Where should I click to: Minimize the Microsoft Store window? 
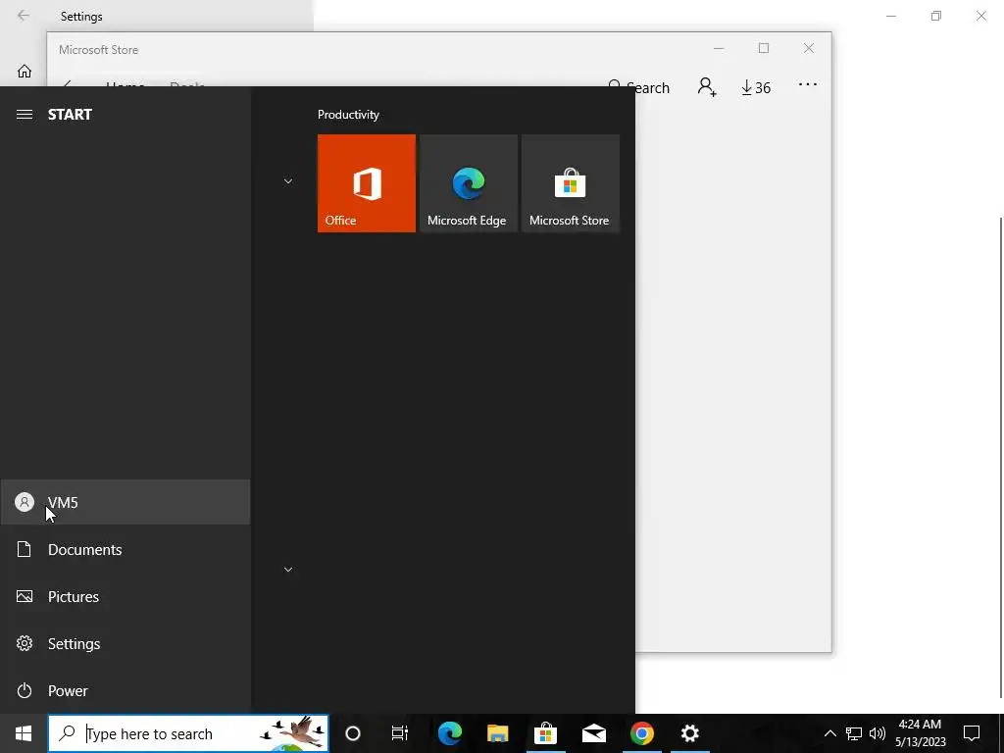coord(719,49)
